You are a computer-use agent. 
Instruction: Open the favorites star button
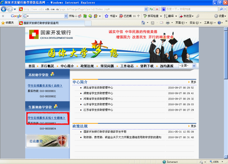tap(7, 23)
